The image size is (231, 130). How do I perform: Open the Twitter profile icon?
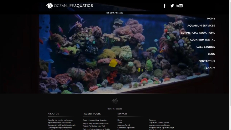click(172, 6)
